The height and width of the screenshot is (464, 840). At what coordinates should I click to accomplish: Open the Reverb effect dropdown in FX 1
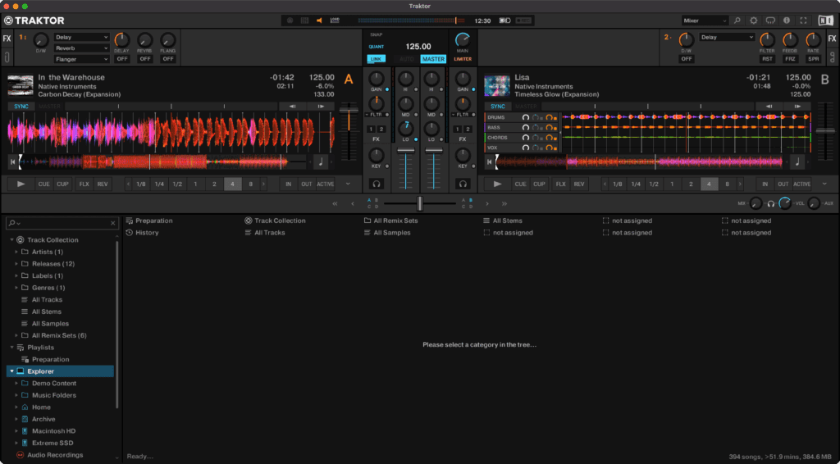(81, 48)
